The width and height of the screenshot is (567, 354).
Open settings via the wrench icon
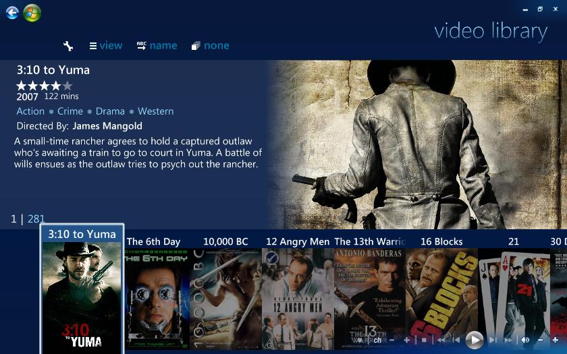[x=68, y=46]
